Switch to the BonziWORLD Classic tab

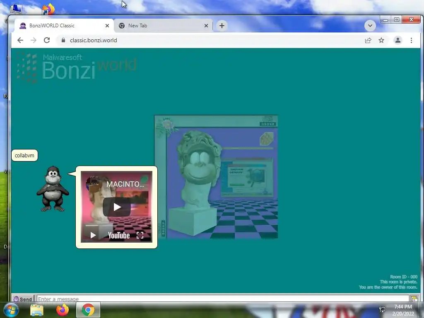tap(64, 26)
